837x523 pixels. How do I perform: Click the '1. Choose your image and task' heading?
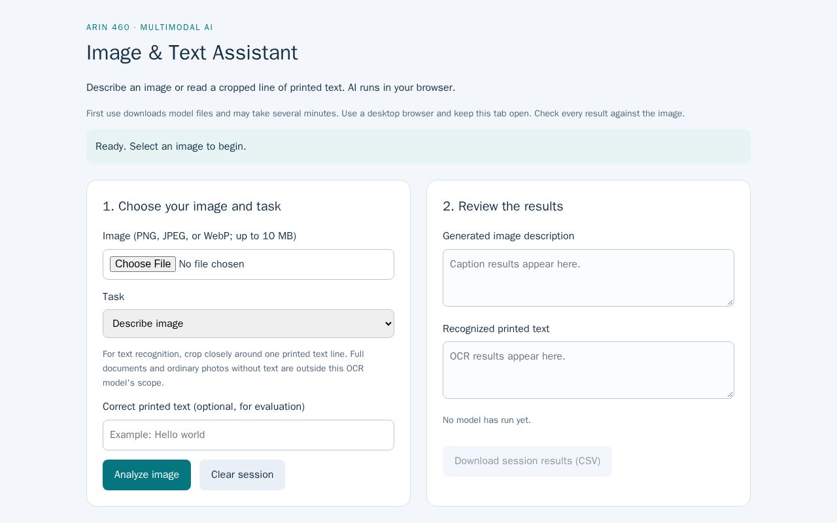192,207
